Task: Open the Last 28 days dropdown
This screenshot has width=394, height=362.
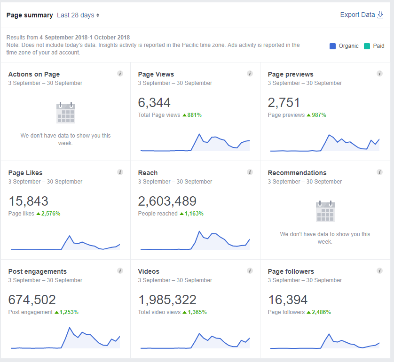Action: coord(78,15)
